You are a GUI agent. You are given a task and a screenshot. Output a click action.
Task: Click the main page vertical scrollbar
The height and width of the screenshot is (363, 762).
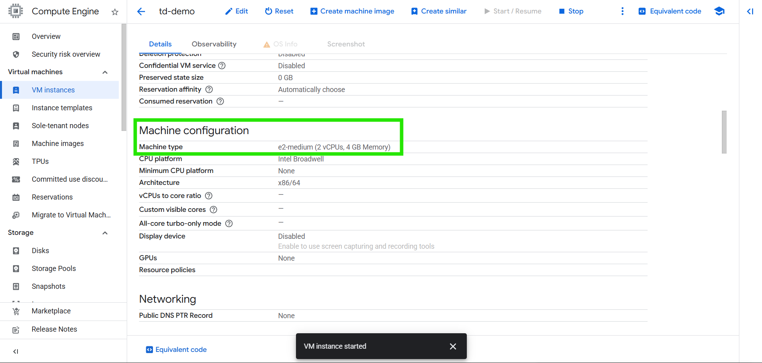pos(724,132)
